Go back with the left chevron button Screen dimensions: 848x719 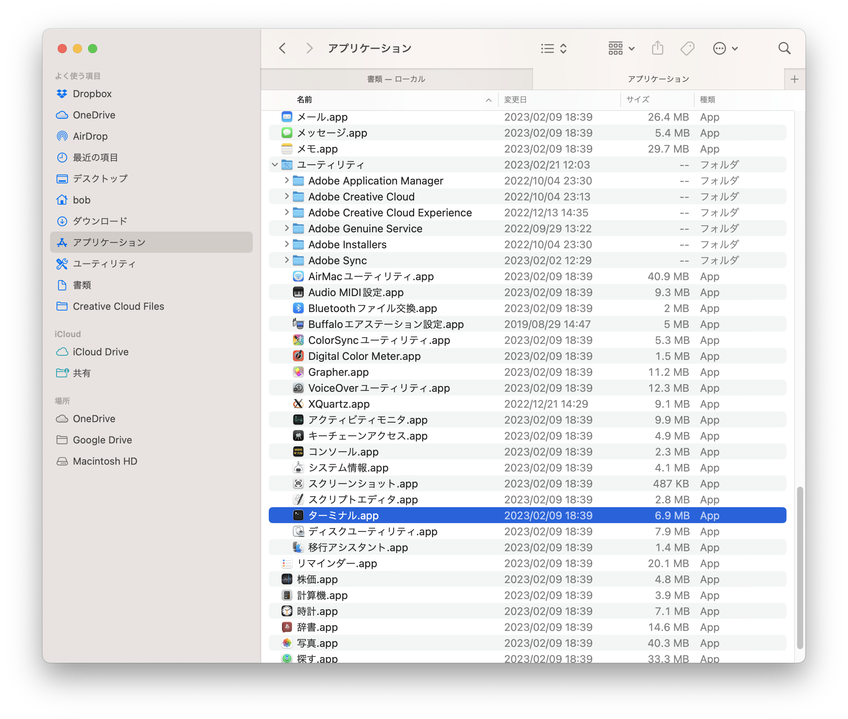coord(282,49)
